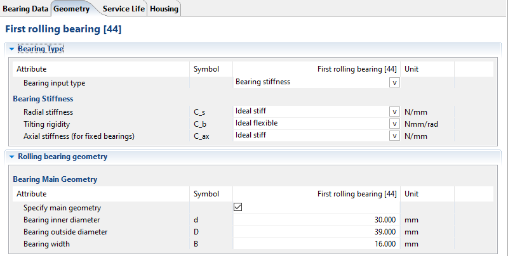
Task: Click the Bearing outside diameter field
Action: point(316,232)
